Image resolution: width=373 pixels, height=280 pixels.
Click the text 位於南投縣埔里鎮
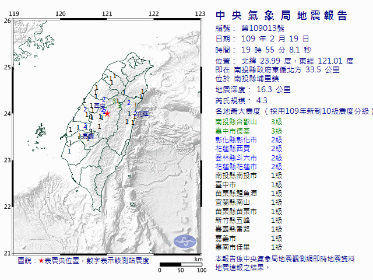pyautogui.click(x=247, y=79)
